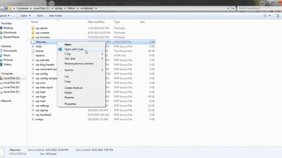Click the Pictures library icon
Screen dimensions: 282x158
tap(1, 60)
